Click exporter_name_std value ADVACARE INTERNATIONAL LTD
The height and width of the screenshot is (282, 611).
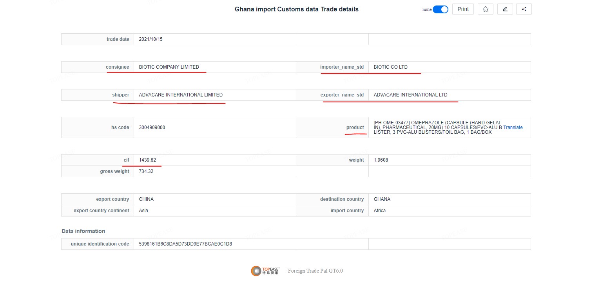pyautogui.click(x=410, y=95)
